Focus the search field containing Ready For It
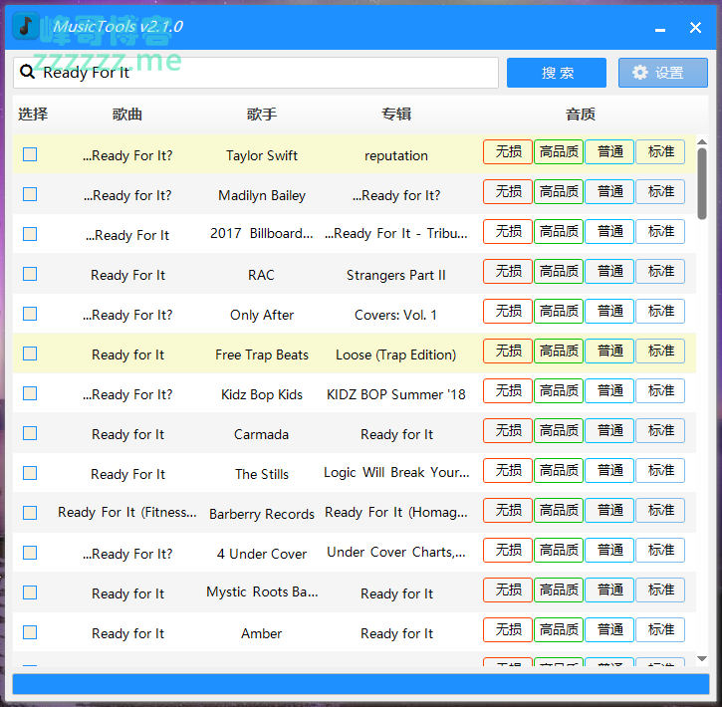The width and height of the screenshot is (722, 707). [x=259, y=73]
